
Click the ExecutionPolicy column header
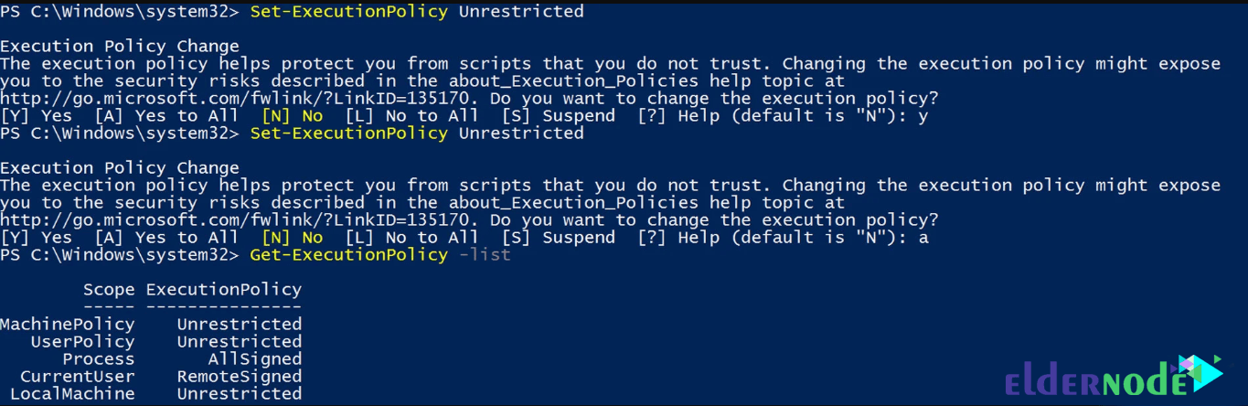click(224, 290)
